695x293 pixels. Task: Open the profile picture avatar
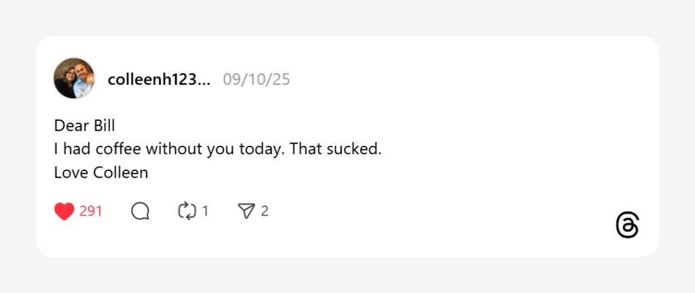click(74, 79)
